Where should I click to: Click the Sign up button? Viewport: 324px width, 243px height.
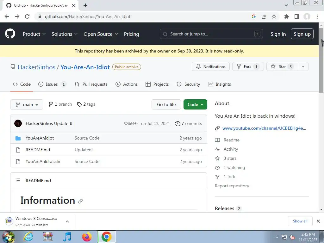pos(302,34)
